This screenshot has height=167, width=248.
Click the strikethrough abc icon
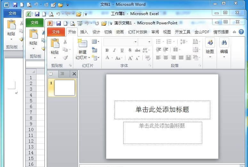138,50
